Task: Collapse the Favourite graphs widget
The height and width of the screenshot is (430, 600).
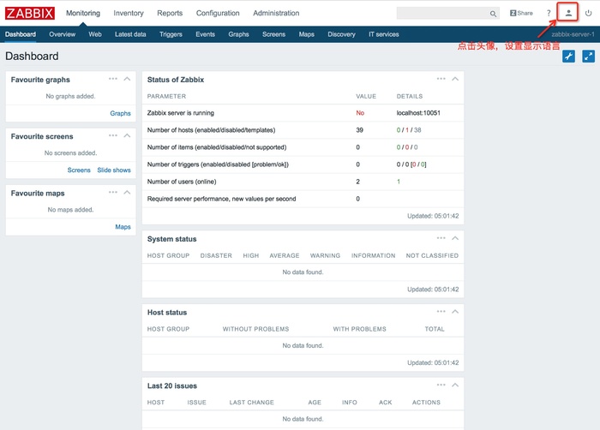Action: click(127, 79)
